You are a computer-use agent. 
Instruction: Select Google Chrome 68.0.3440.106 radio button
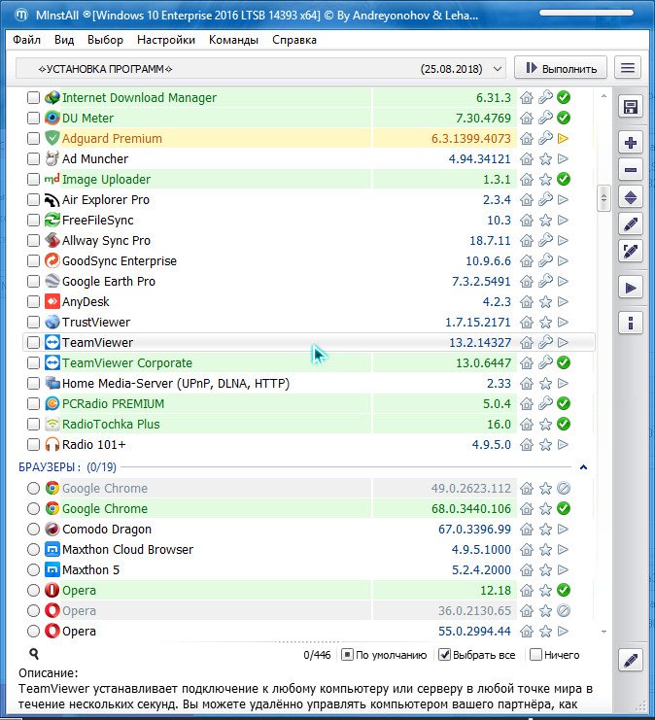pyautogui.click(x=33, y=509)
